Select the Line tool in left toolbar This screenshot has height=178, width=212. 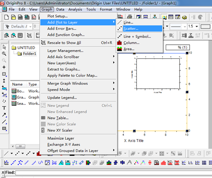(4, 122)
